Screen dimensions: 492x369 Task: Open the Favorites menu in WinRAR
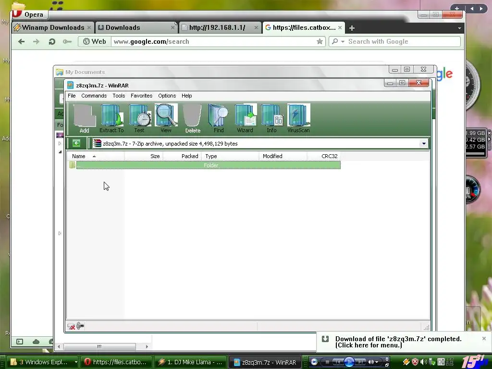142,96
